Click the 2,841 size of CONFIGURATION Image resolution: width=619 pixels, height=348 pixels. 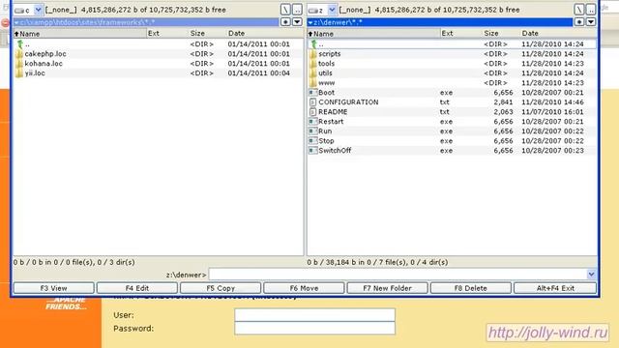(x=503, y=102)
